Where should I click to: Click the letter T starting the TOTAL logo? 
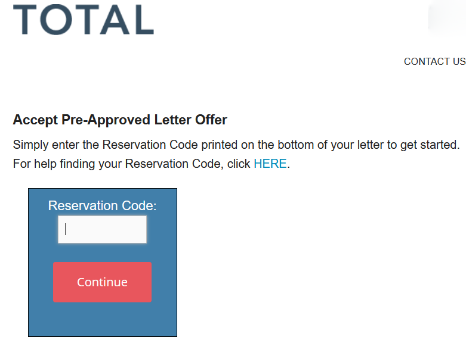pos(25,20)
